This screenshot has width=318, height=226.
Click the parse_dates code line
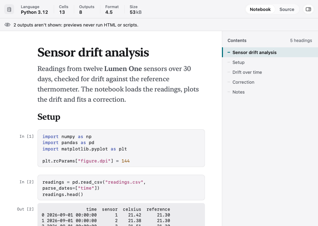coord(71,188)
